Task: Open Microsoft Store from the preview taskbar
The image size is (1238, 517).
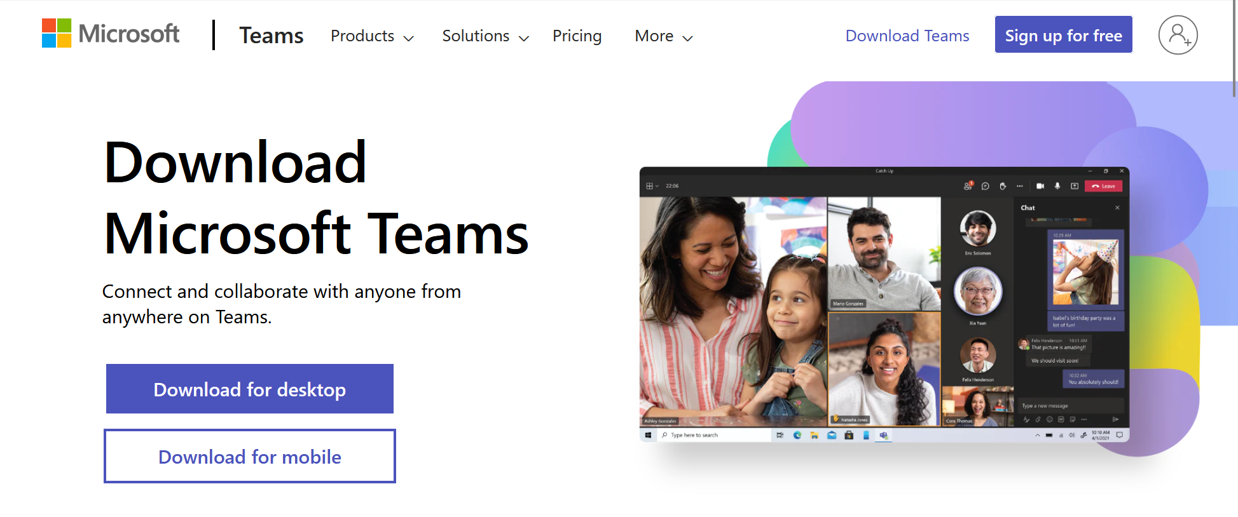Action: (x=849, y=435)
